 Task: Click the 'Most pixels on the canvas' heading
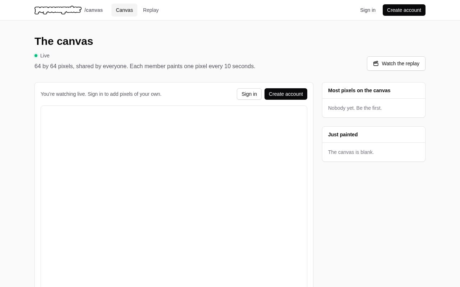(359, 90)
